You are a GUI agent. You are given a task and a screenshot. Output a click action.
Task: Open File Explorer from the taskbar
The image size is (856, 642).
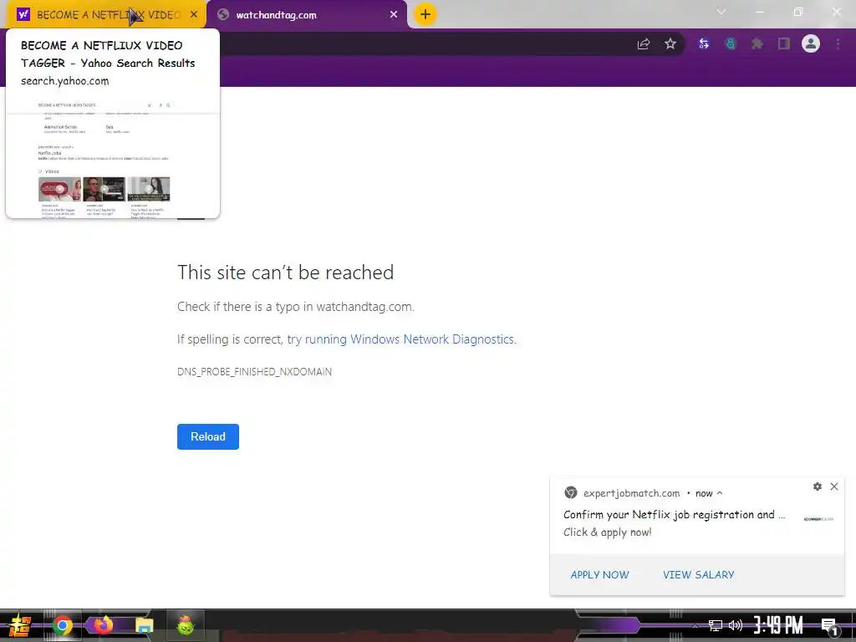tap(144, 625)
